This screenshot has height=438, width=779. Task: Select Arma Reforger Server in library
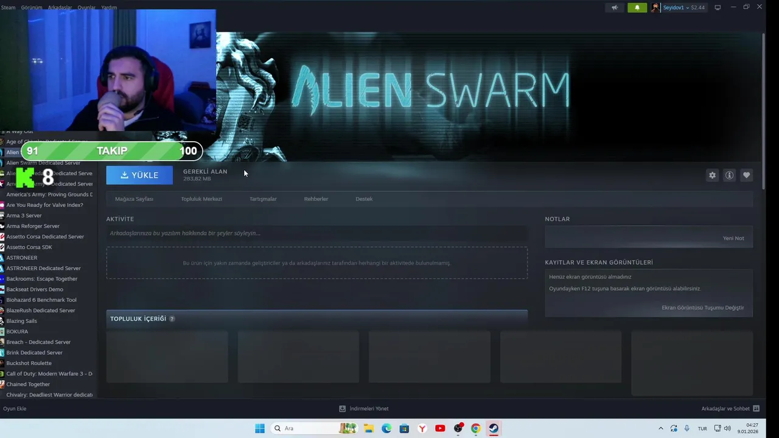click(x=33, y=226)
